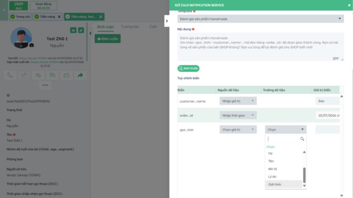This screenshot has height=198, width=353.
Task: Click the dropdown list scrollbar thumb
Action: click(304, 175)
